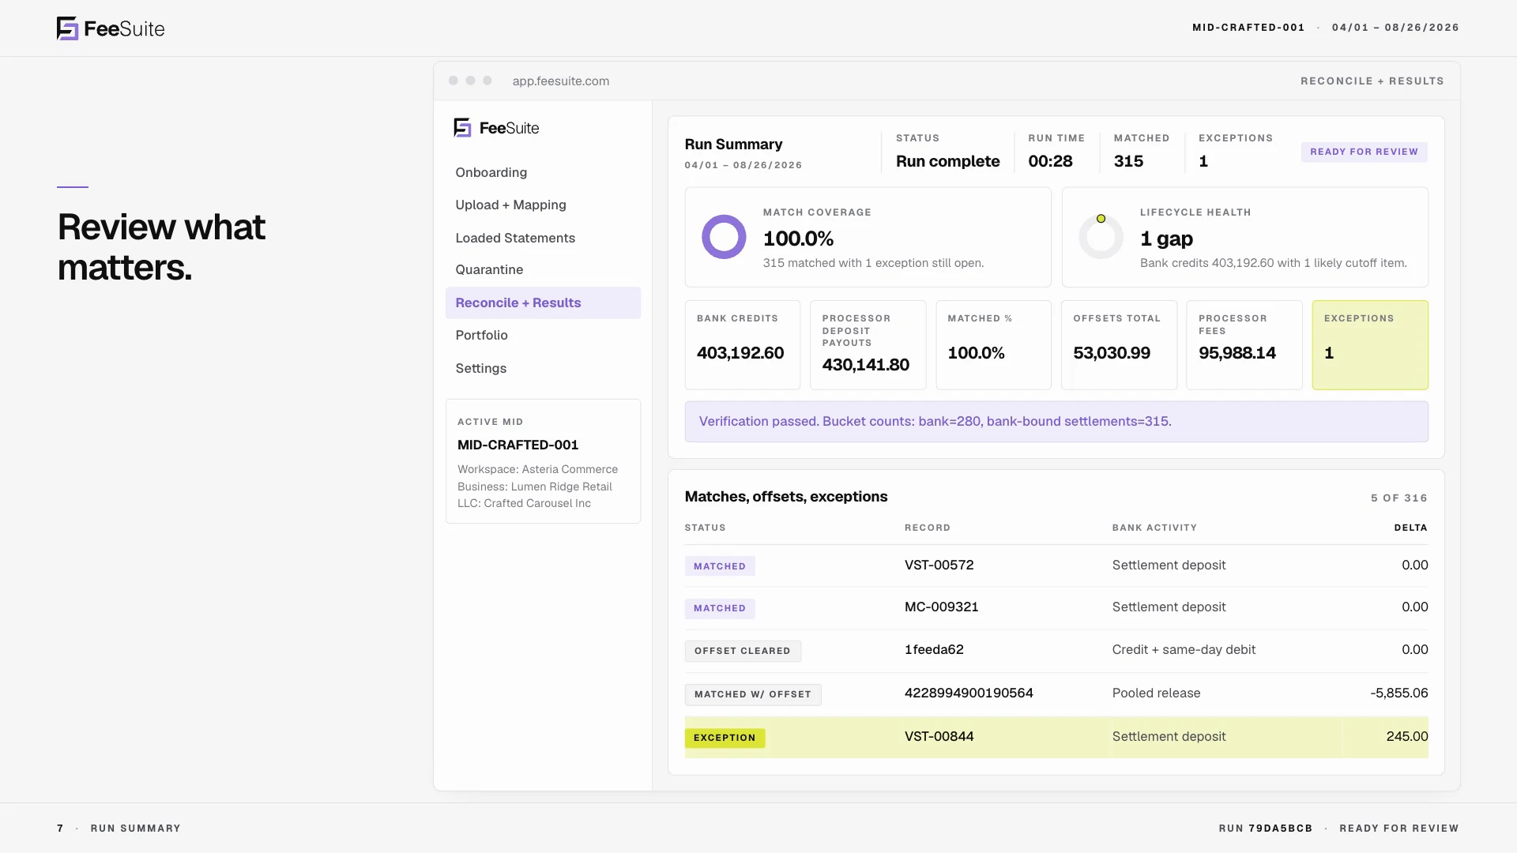Click the MATCHED badge for VST-00572
This screenshot has height=853, width=1517.
coord(719,566)
